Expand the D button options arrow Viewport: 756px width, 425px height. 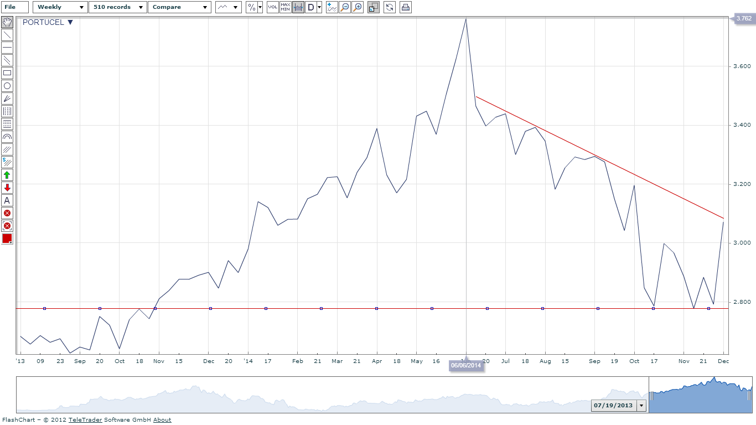pyautogui.click(x=319, y=7)
